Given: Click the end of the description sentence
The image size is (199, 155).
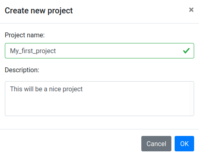Looking at the screenshot, I should 83,89.
